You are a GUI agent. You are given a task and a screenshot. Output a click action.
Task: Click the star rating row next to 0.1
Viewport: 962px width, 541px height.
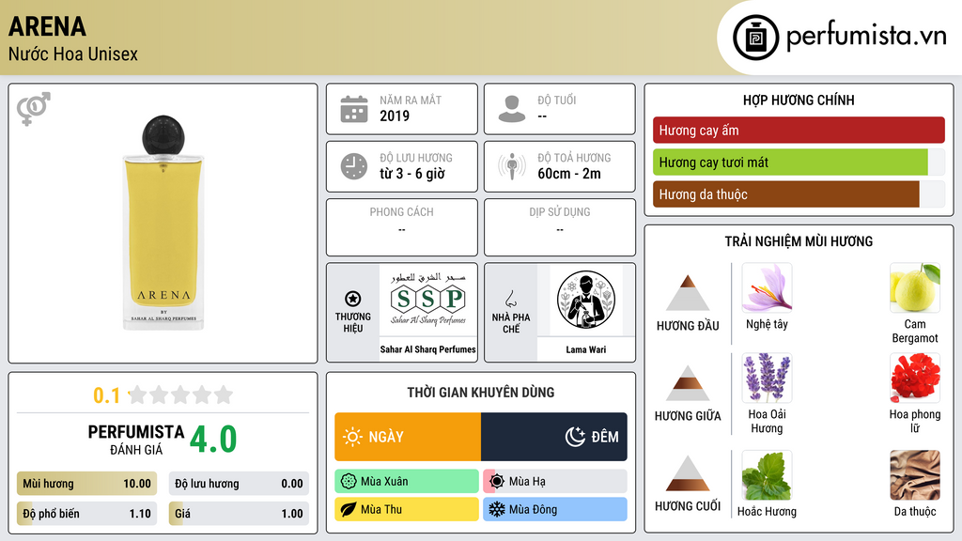pyautogui.click(x=181, y=394)
